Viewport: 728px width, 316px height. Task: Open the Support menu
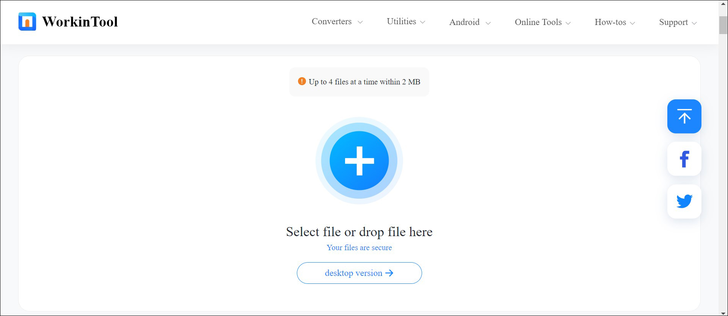[678, 22]
